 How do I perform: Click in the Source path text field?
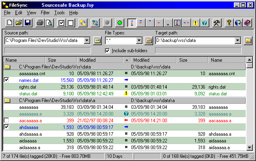click(x=44, y=40)
